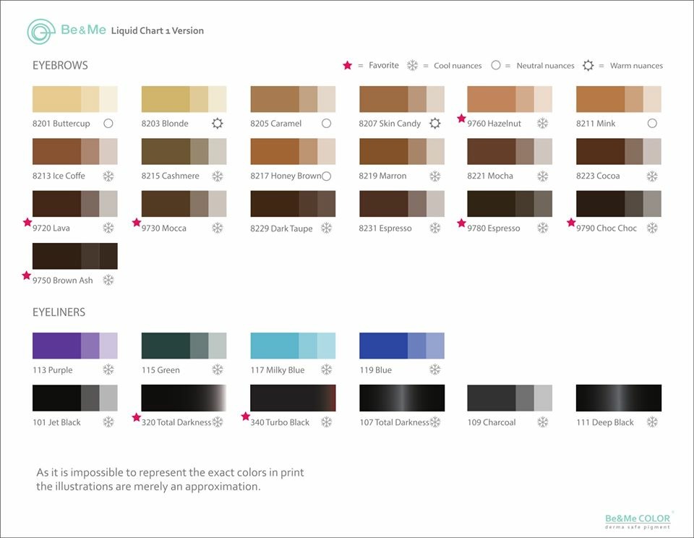
Task: Click the cool nuances snowflake in legend
Action: pos(412,66)
